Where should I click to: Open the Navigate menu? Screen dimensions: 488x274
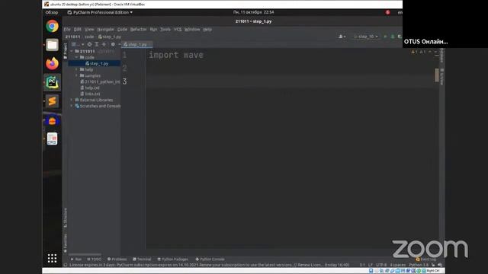(x=105, y=29)
